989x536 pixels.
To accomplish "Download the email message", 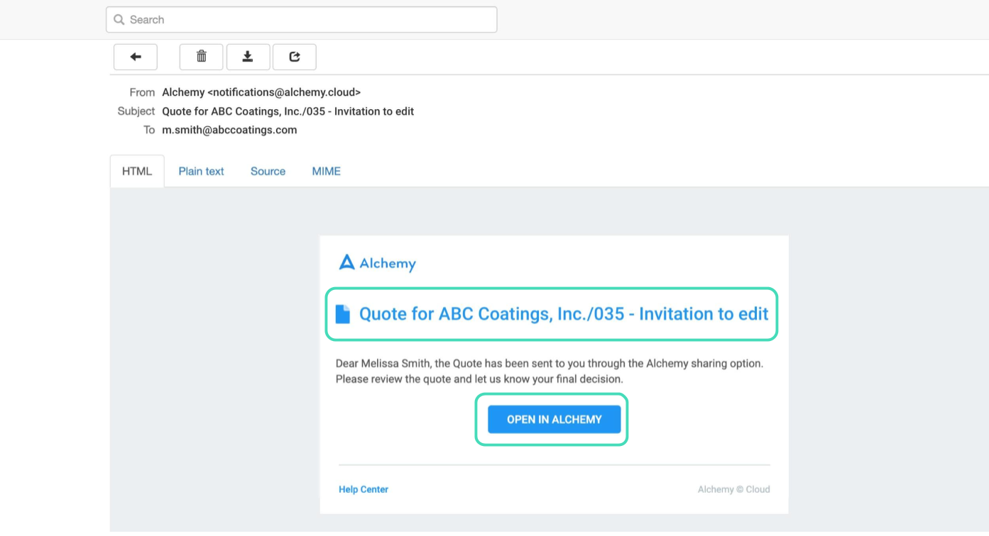I will point(248,57).
